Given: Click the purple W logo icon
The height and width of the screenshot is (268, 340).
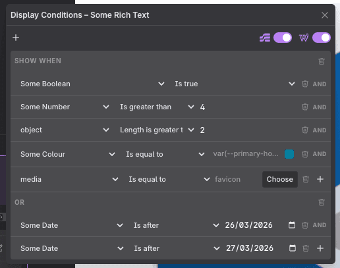Looking at the screenshot, I should (304, 38).
